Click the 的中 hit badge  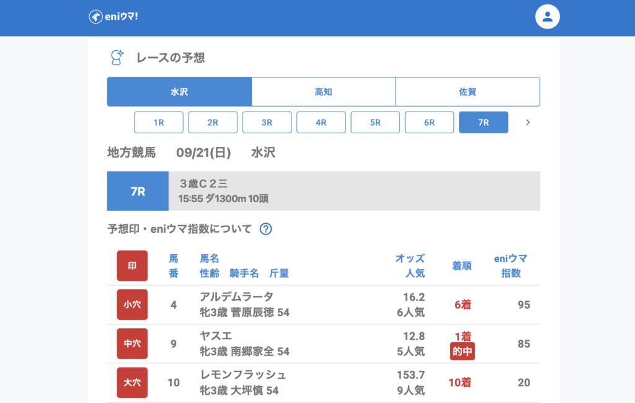[462, 352]
